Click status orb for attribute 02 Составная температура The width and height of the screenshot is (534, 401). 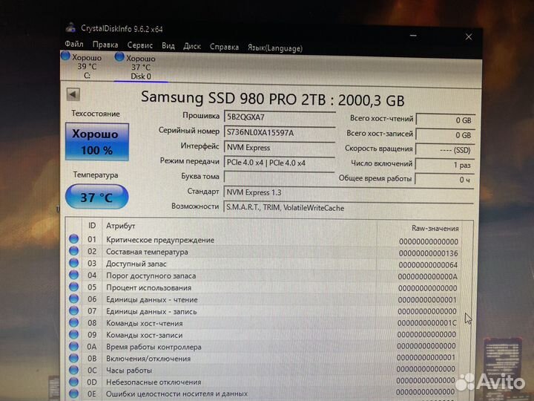pos(74,251)
